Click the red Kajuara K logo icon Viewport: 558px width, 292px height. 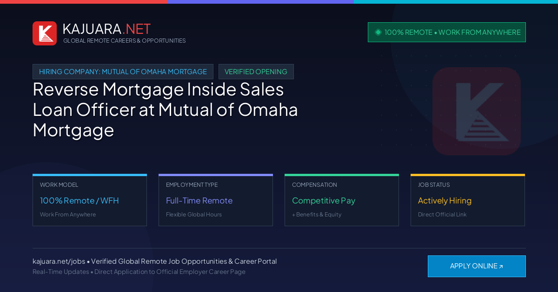[45, 33]
